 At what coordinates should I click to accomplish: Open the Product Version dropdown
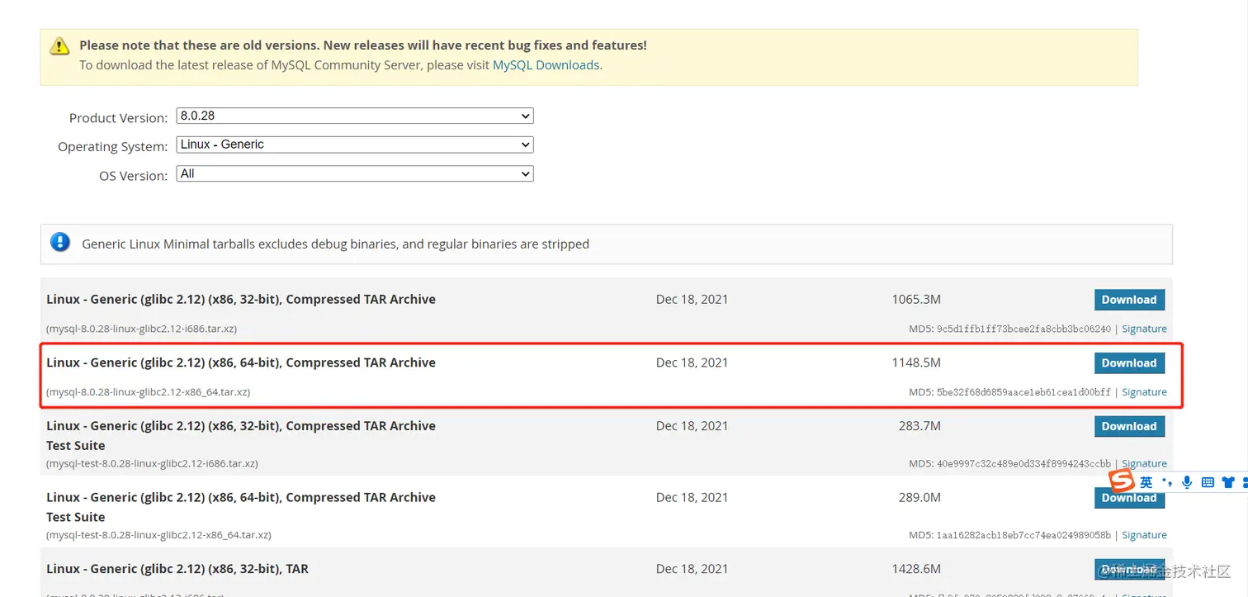pyautogui.click(x=355, y=116)
